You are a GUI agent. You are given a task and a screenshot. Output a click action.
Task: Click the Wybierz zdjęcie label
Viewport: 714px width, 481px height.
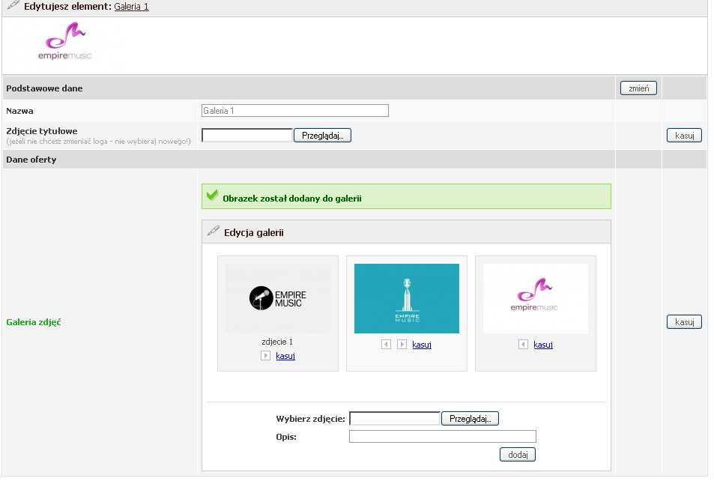[311, 419]
